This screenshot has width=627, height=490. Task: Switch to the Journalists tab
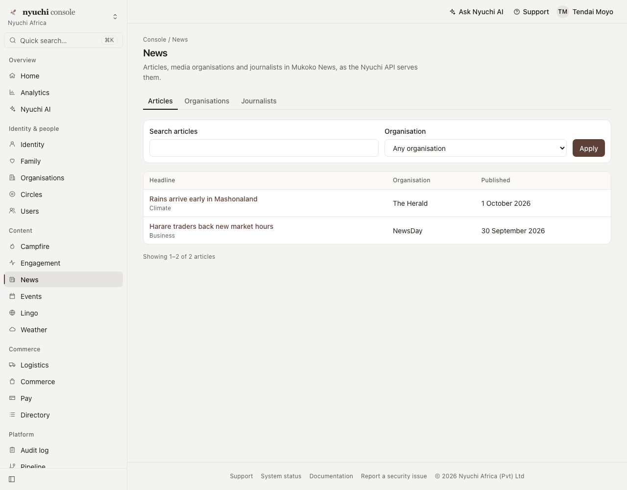tap(259, 101)
